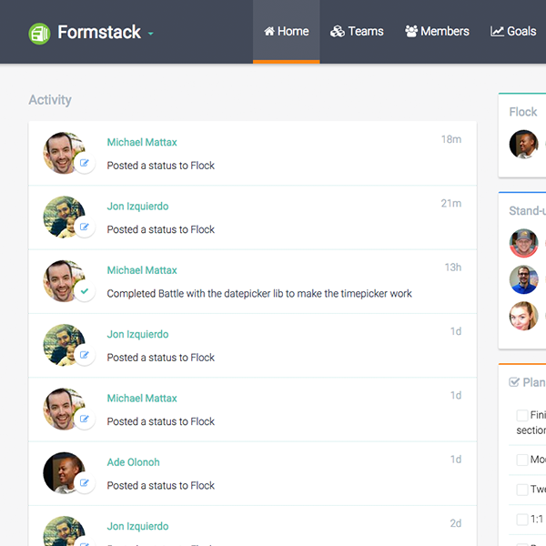The height and width of the screenshot is (546, 546).
Task: Click the edit-status icon on the 21m activity
Action: [85, 227]
